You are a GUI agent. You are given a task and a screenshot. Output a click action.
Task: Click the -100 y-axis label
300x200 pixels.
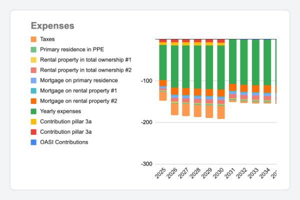pyautogui.click(x=146, y=81)
